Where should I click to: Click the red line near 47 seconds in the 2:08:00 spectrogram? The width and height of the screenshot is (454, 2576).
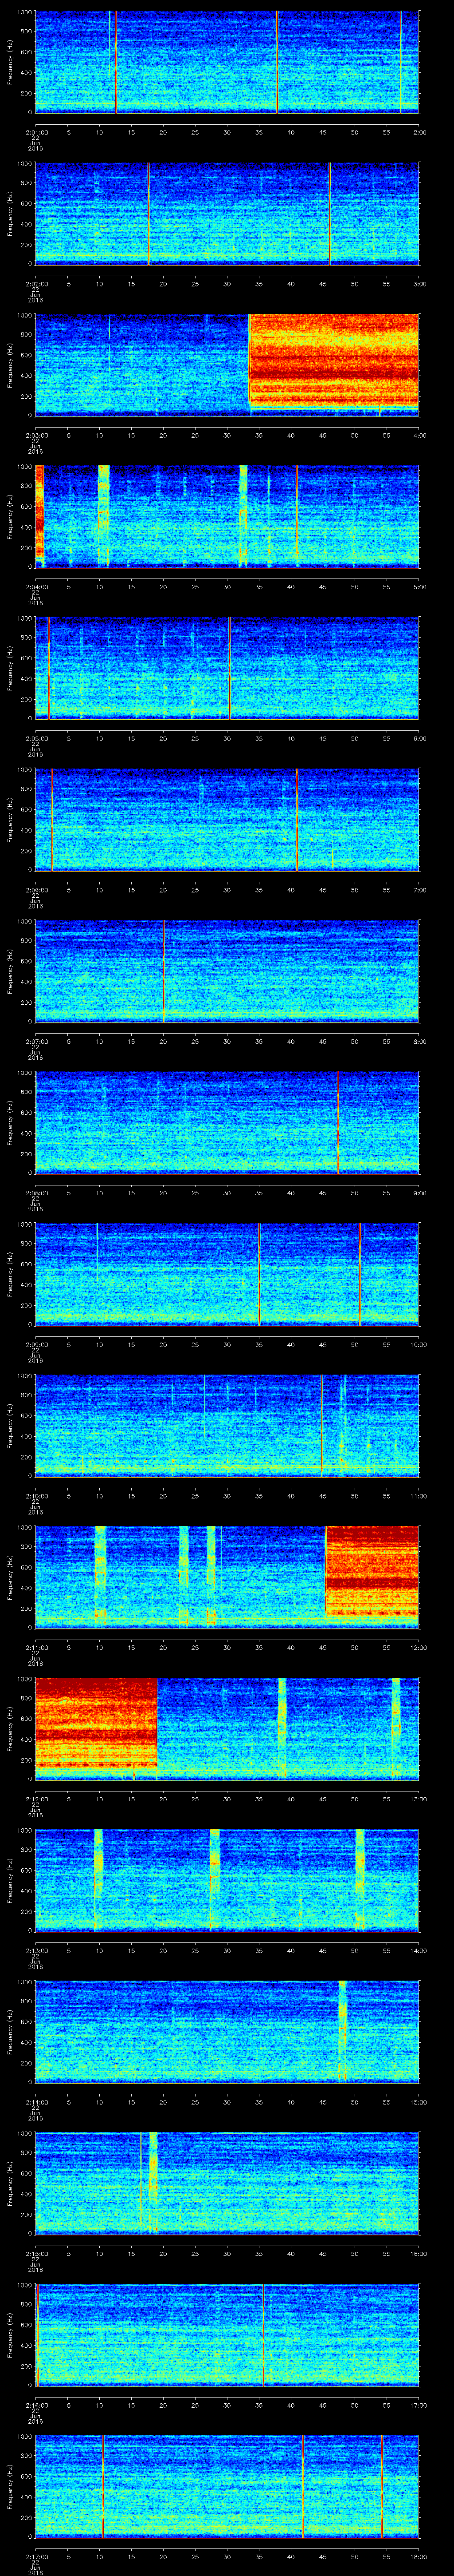coord(338,1121)
